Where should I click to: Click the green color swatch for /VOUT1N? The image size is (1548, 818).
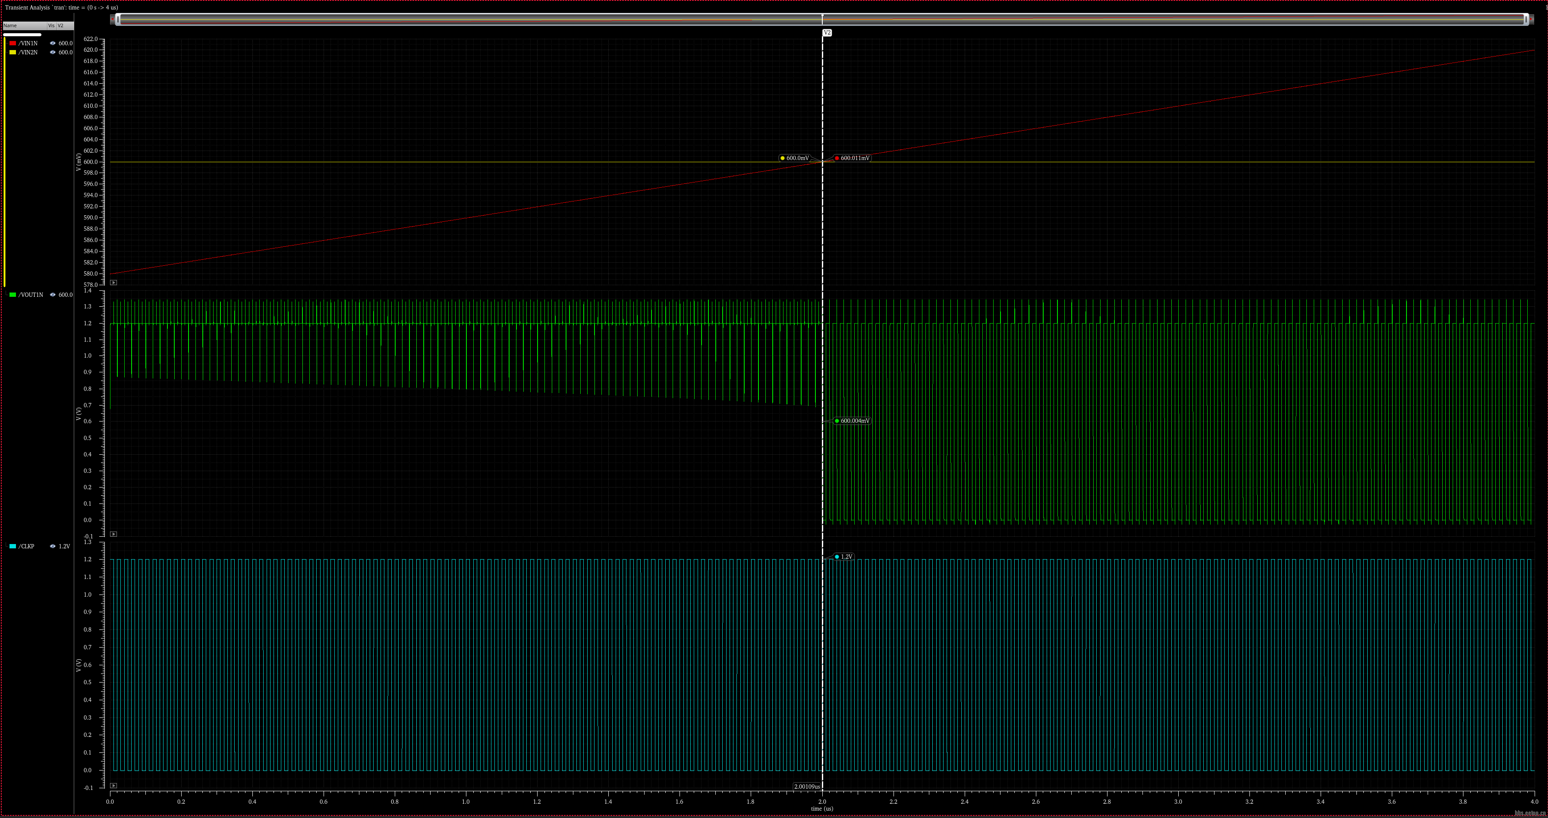tap(13, 295)
